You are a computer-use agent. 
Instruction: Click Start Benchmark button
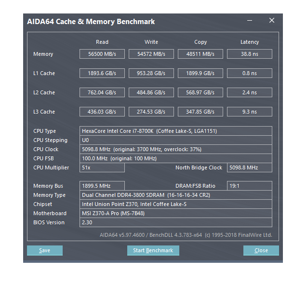click(x=153, y=250)
